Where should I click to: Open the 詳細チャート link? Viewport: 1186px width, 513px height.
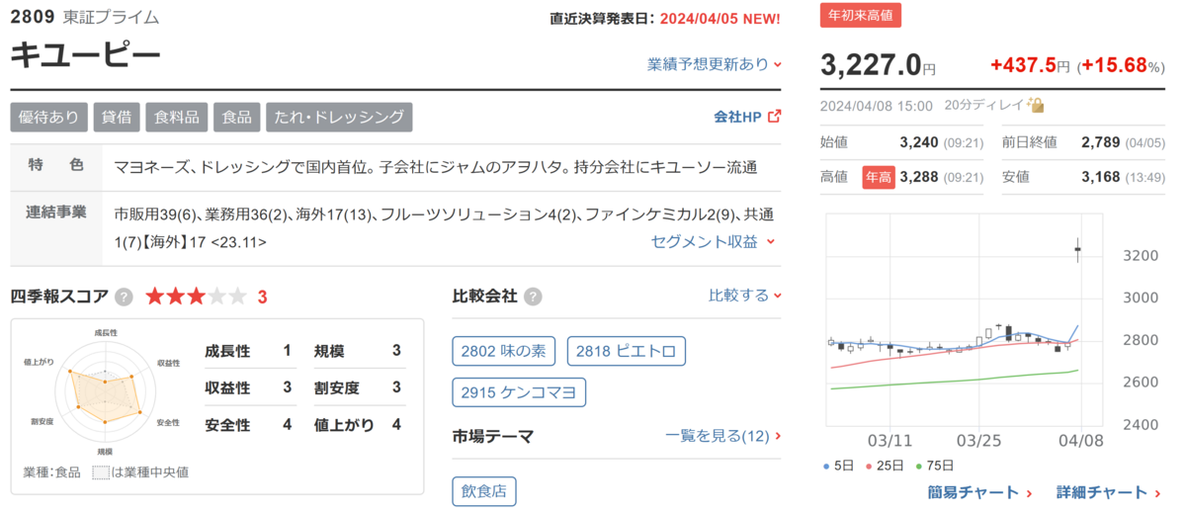click(1109, 492)
